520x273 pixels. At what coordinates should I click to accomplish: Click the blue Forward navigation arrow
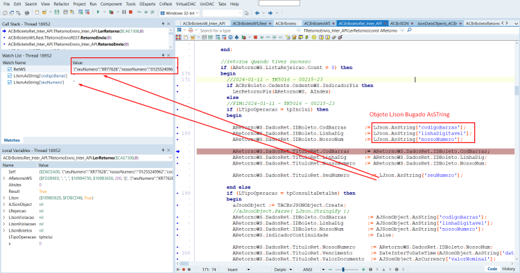pos(270,13)
